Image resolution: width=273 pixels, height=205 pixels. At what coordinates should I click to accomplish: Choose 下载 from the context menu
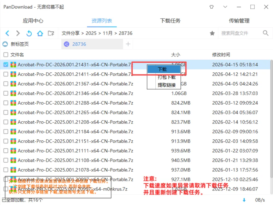click(x=164, y=69)
